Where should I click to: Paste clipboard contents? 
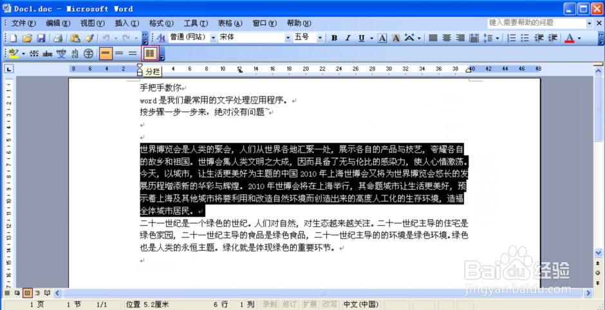[x=76, y=38]
